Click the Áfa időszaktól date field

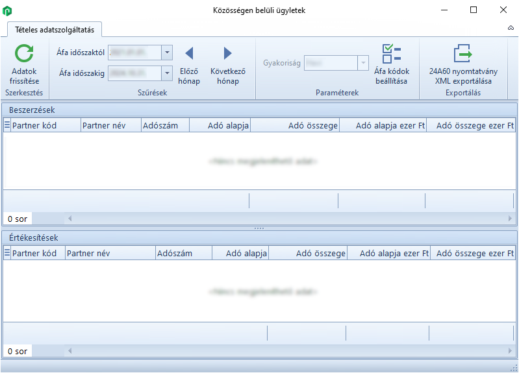tap(134, 53)
